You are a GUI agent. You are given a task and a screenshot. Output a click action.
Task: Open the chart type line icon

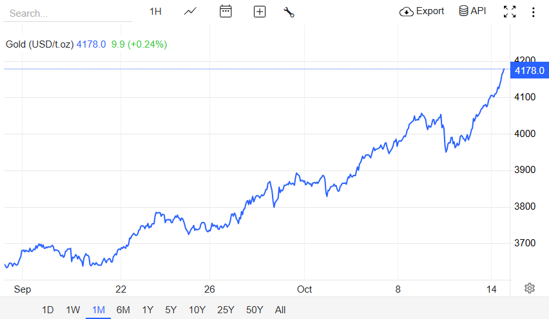[190, 12]
